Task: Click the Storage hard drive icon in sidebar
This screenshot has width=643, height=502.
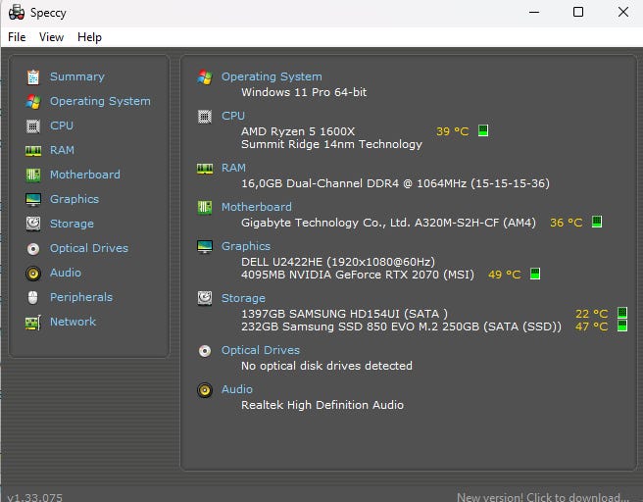Action: (x=33, y=224)
